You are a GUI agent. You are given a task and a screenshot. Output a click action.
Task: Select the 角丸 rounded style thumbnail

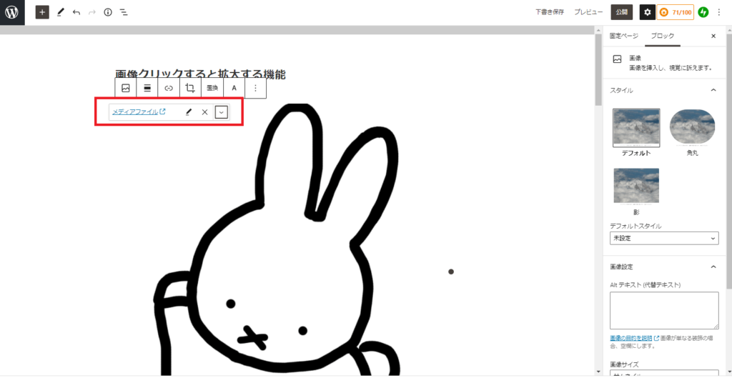(692, 128)
